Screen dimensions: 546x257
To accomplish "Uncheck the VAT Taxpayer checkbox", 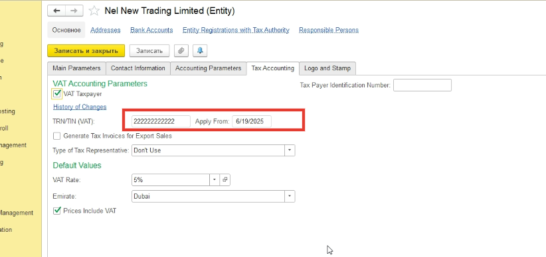I will pos(57,93).
